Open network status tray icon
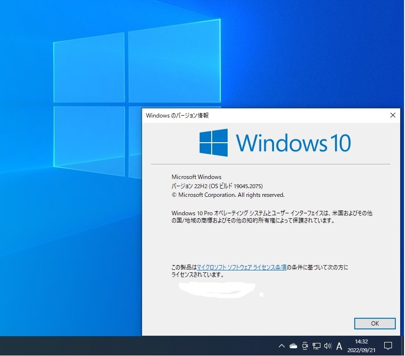This screenshot has width=405, height=356. coord(316,346)
